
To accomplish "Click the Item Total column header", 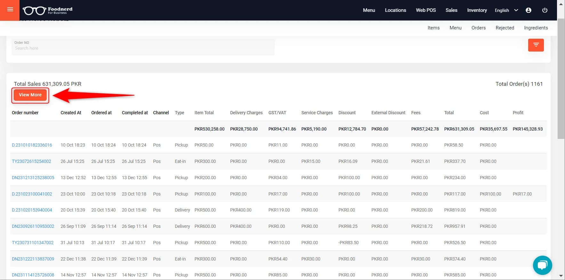I will click(x=204, y=113).
